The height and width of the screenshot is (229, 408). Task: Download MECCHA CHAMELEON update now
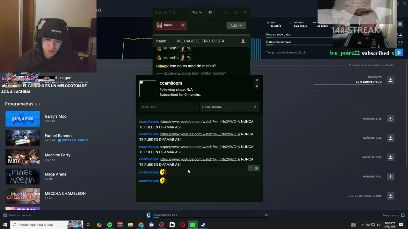click(390, 196)
